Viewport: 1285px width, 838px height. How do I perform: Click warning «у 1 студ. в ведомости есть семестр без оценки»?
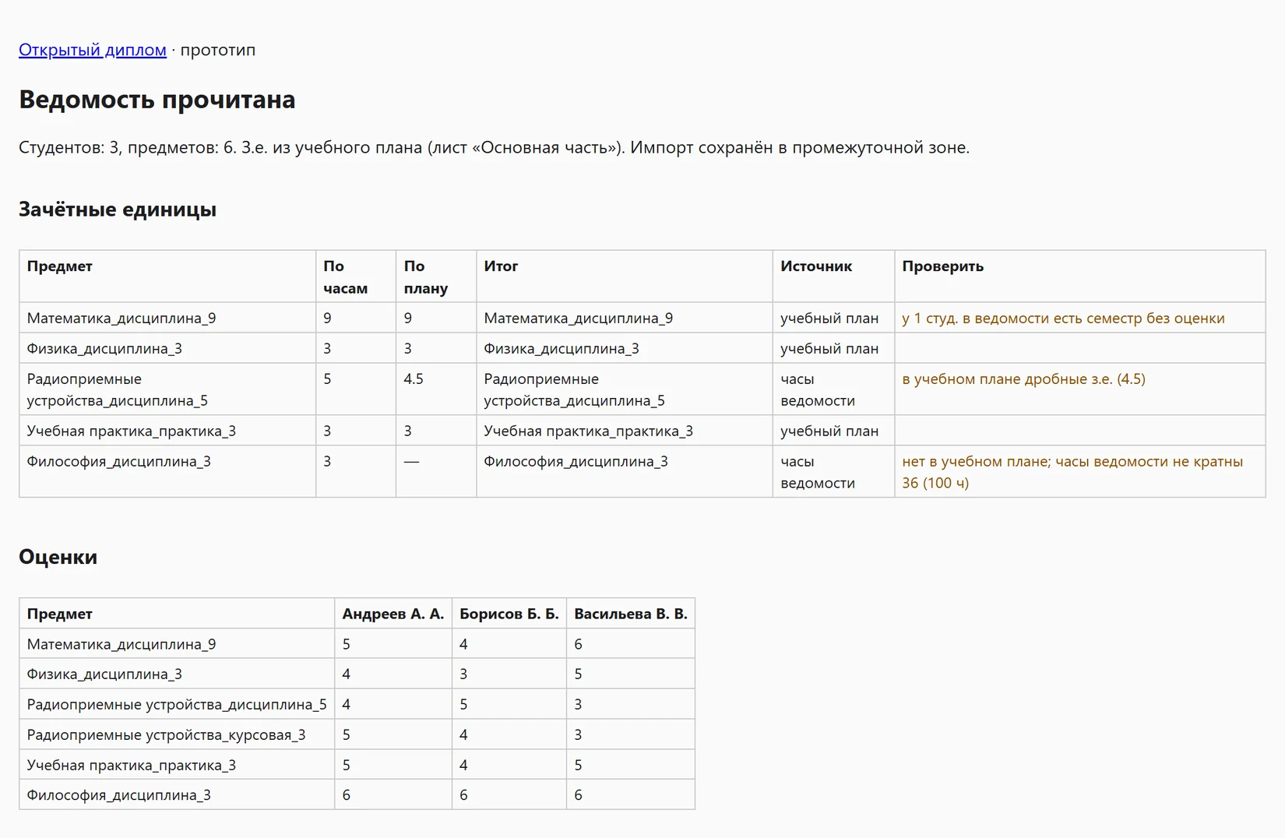pos(1063,318)
